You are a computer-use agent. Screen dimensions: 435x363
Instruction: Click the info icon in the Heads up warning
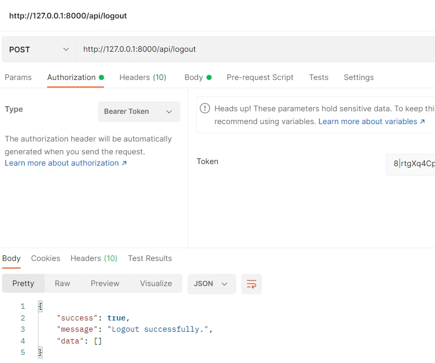click(205, 109)
